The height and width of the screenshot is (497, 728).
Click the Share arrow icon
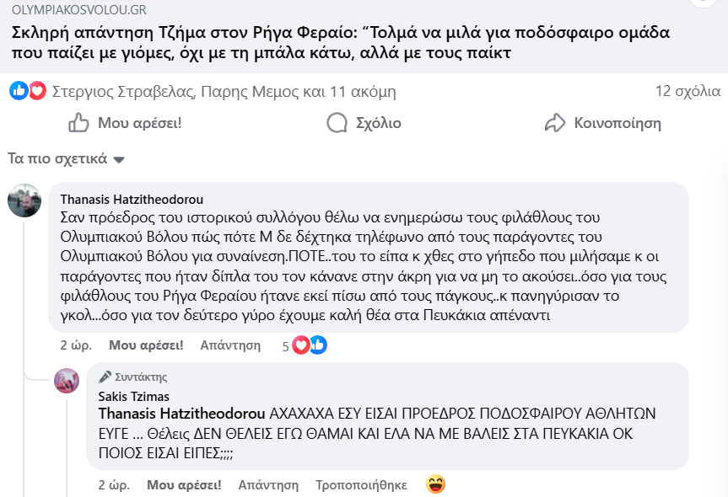pos(554,123)
